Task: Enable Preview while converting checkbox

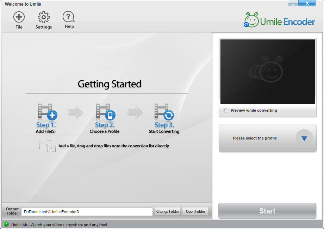Action: (226, 110)
